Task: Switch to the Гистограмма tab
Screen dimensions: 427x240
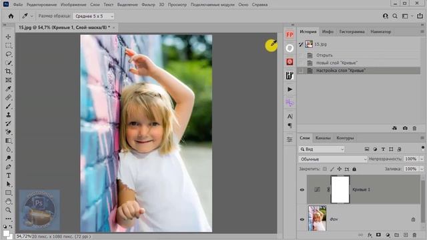Action: click(x=352, y=32)
